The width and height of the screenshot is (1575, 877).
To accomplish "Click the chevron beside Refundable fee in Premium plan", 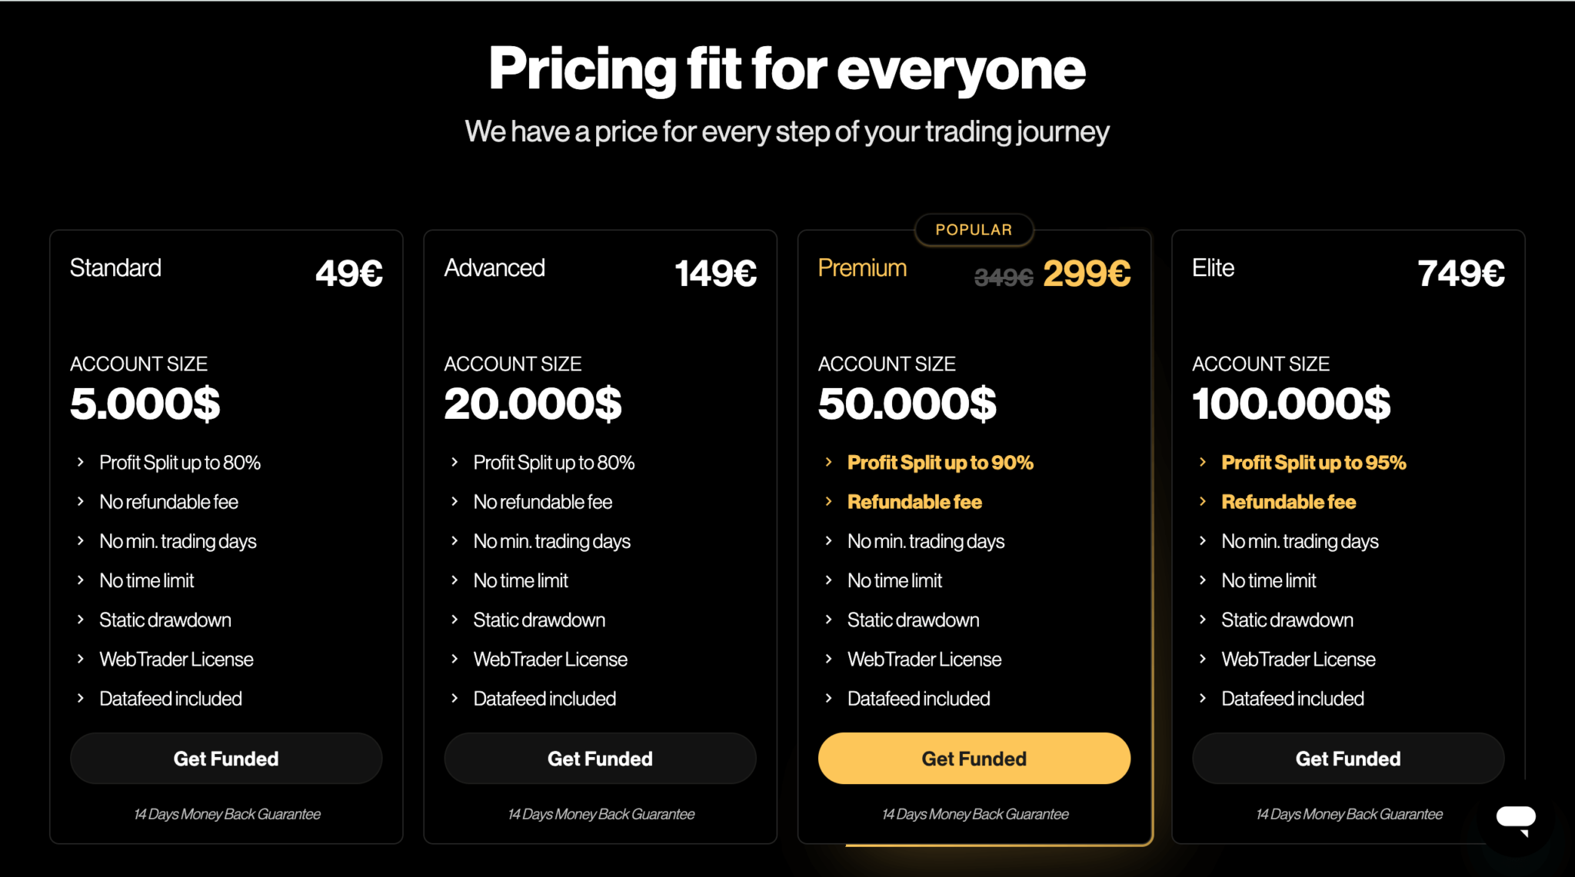I will (x=829, y=501).
